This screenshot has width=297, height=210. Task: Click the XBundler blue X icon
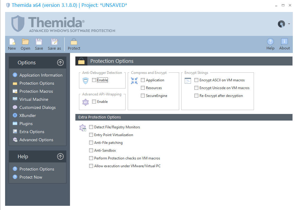[x=15, y=115]
